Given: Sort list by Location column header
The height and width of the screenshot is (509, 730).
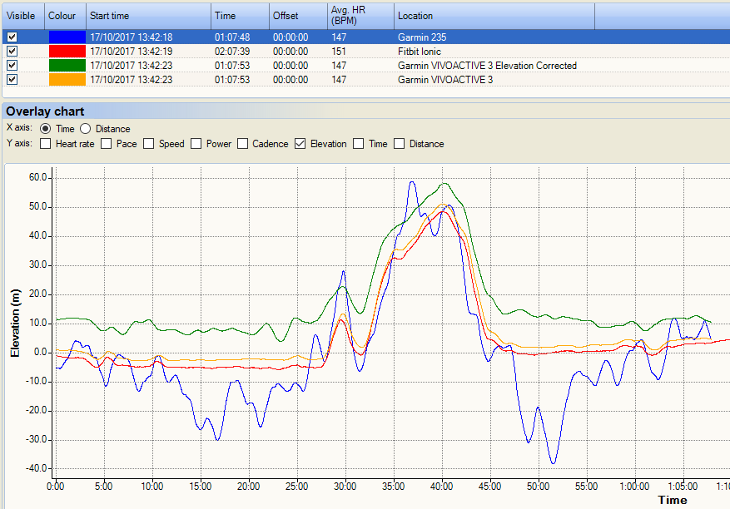Looking at the screenshot, I should tap(493, 16).
